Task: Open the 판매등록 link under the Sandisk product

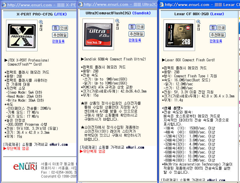Action: pos(135,40)
